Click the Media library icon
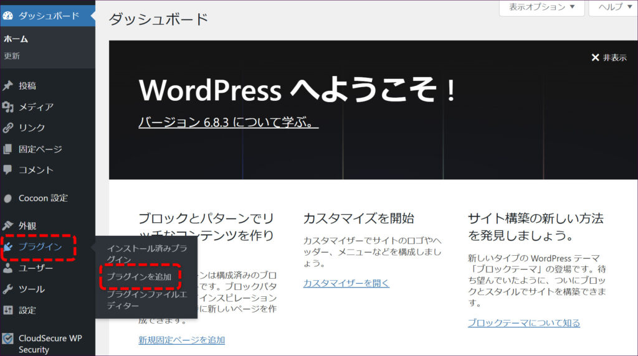Screen dimensions: 638x356 (x=8, y=107)
